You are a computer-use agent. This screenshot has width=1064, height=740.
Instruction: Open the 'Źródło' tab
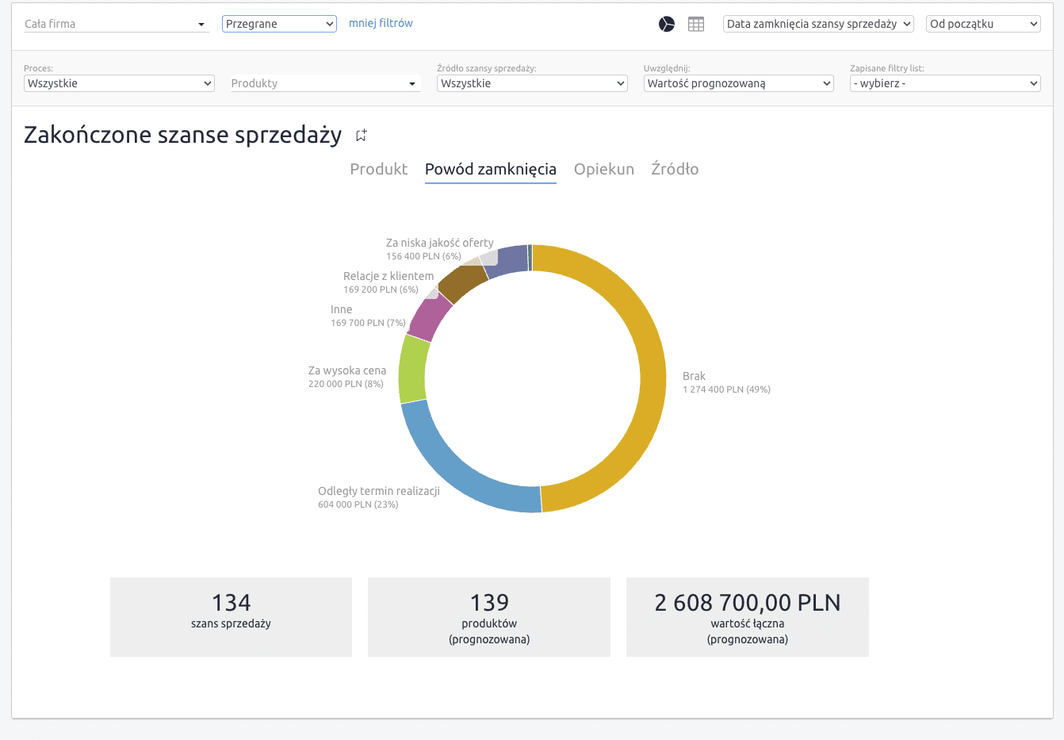675,169
